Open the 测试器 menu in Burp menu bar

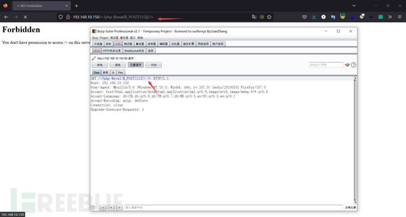114,38
